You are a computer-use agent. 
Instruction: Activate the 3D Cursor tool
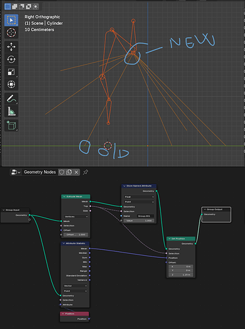[11, 32]
